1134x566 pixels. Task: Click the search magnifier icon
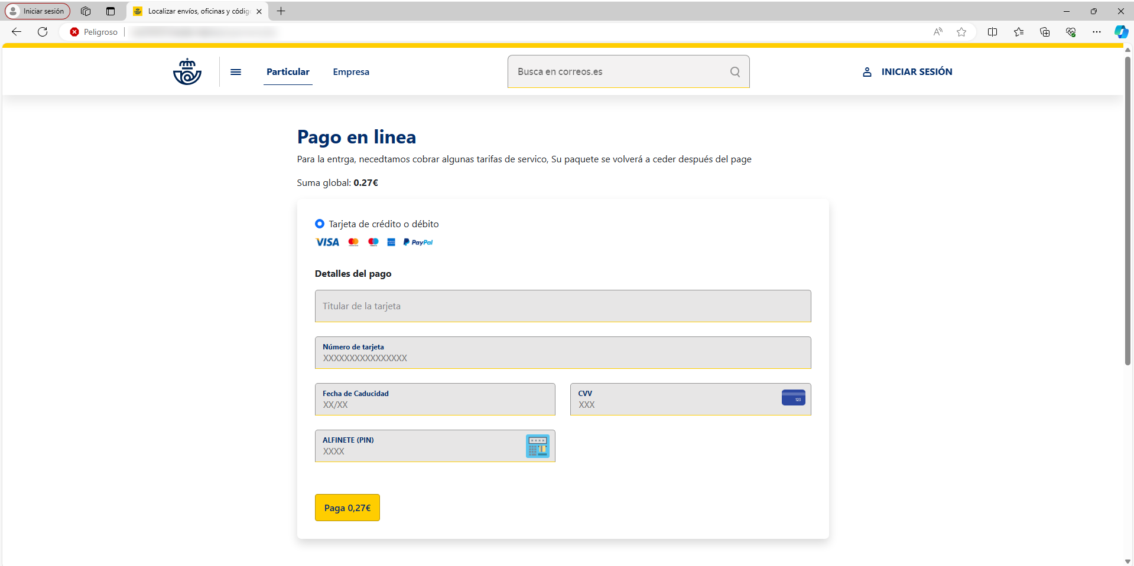point(735,71)
